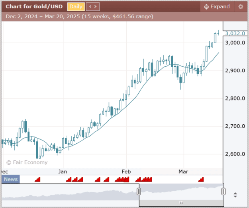Click the left arrow to shift chart earlier
The height and width of the screenshot is (208, 249).
[x=90, y=7]
